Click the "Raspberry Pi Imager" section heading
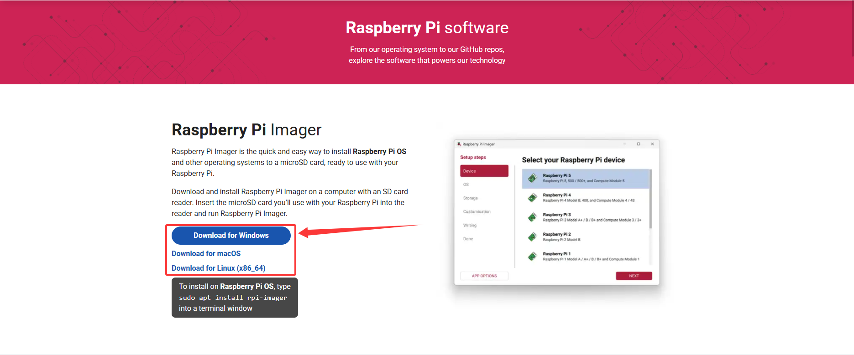 point(246,130)
